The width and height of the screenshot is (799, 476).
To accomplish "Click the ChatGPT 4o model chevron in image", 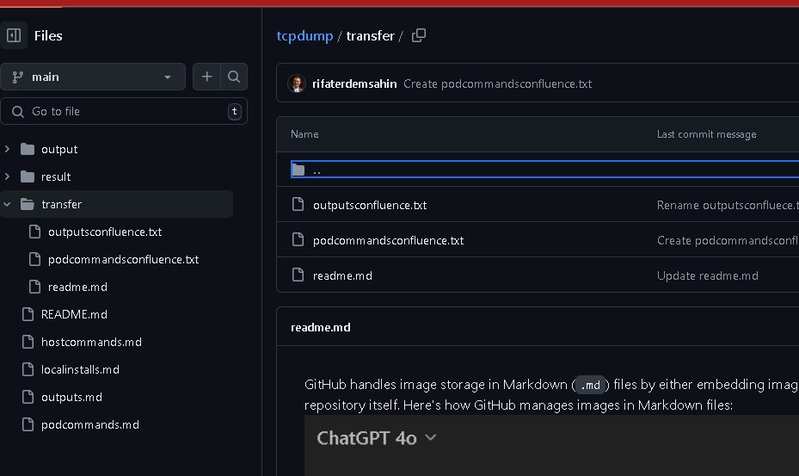I will (431, 438).
